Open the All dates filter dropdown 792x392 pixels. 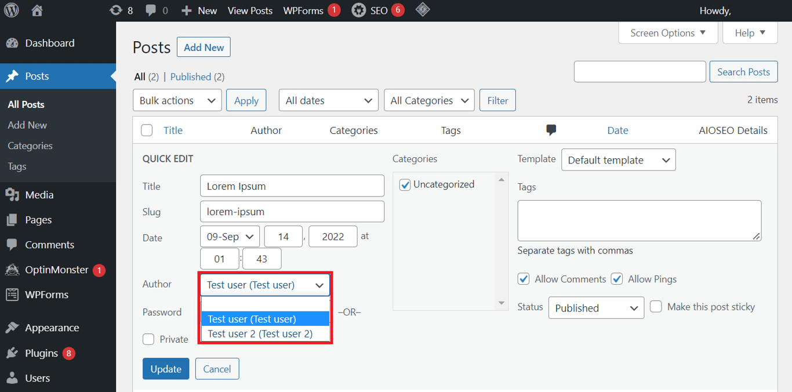point(328,100)
